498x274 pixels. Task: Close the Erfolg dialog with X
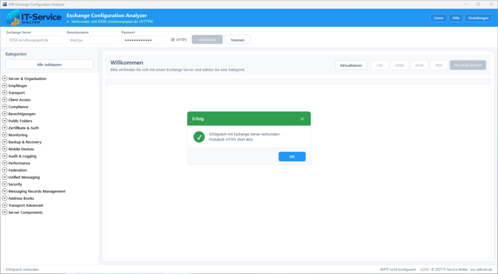pyautogui.click(x=302, y=119)
